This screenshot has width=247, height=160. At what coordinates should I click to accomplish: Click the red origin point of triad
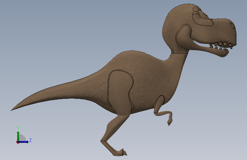coord(18,142)
